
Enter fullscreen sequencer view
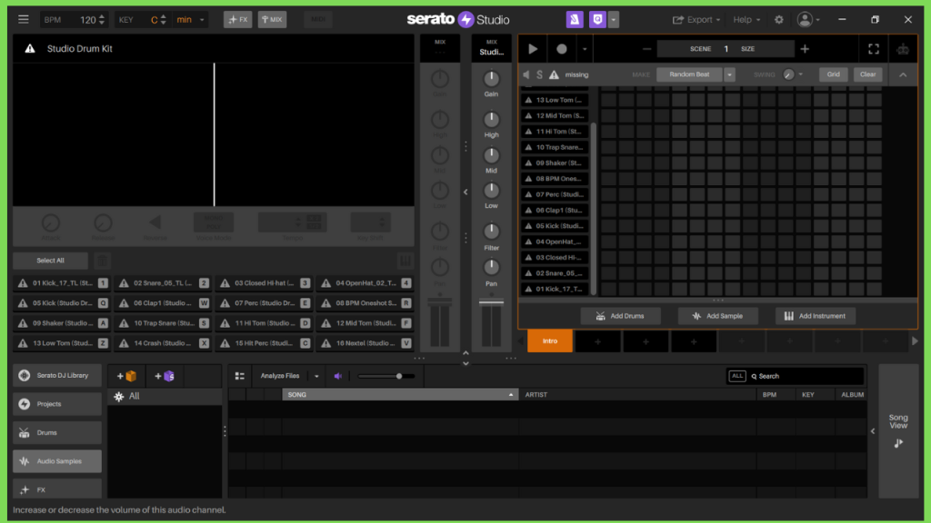pos(874,49)
